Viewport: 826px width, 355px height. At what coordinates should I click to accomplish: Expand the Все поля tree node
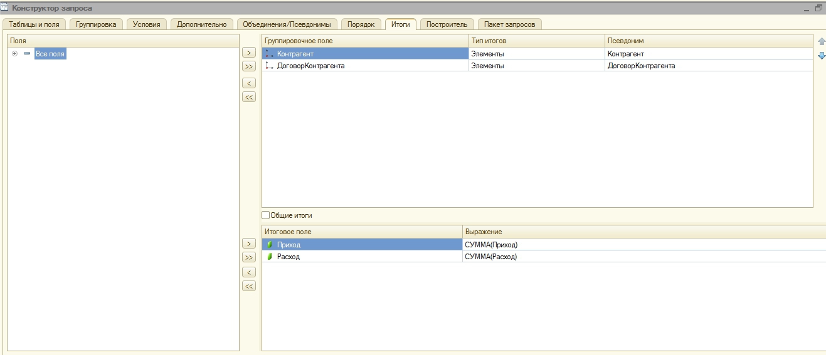pyautogui.click(x=14, y=54)
